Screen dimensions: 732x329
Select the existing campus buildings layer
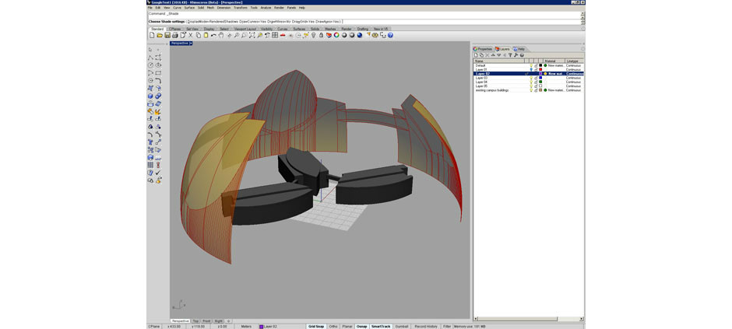pos(492,90)
